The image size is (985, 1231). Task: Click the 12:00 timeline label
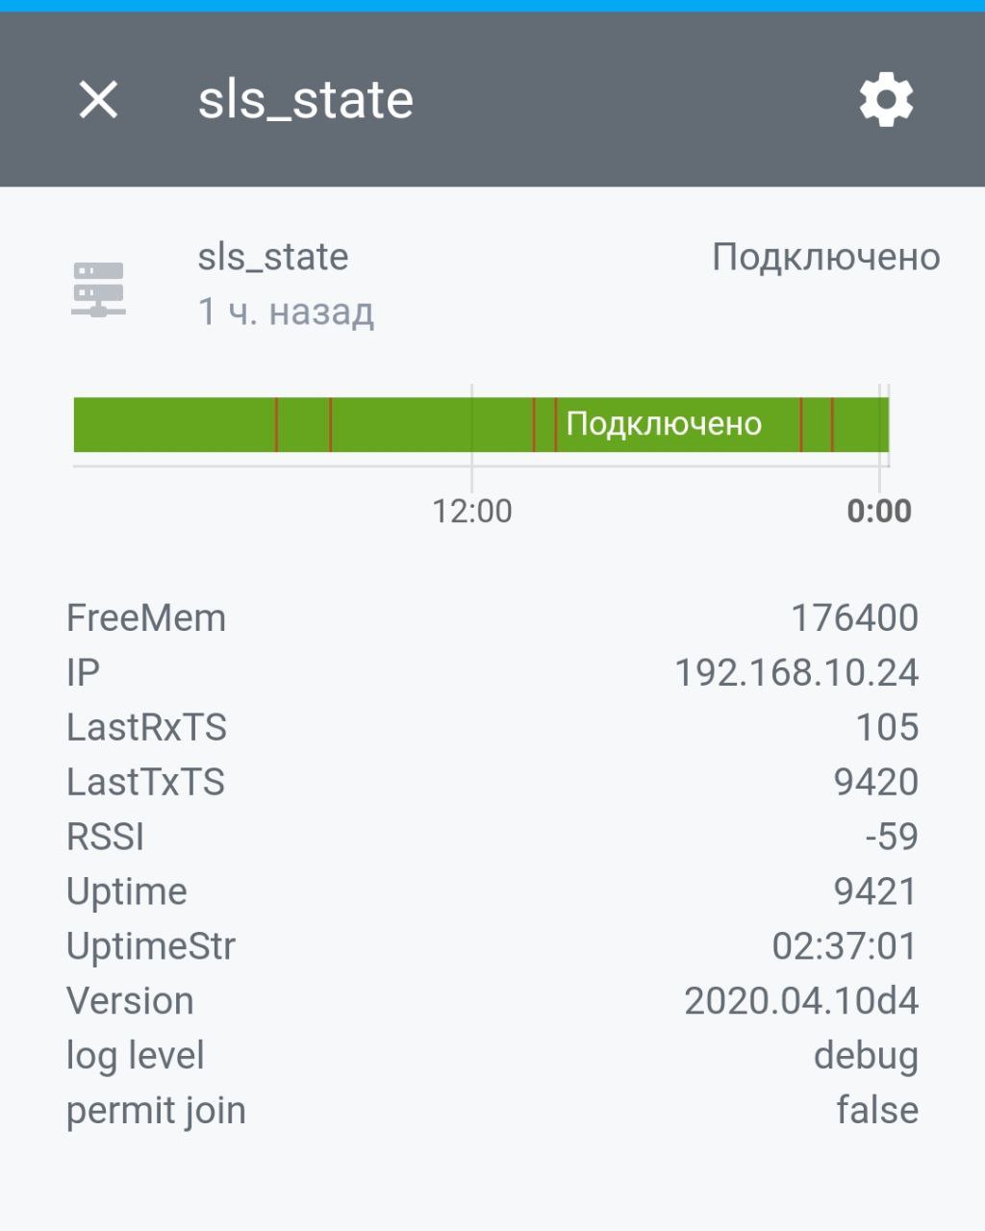click(471, 511)
